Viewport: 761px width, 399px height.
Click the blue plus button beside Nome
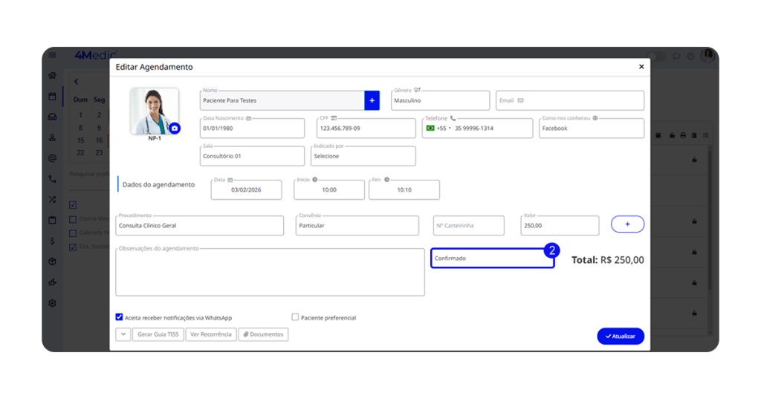click(x=372, y=100)
